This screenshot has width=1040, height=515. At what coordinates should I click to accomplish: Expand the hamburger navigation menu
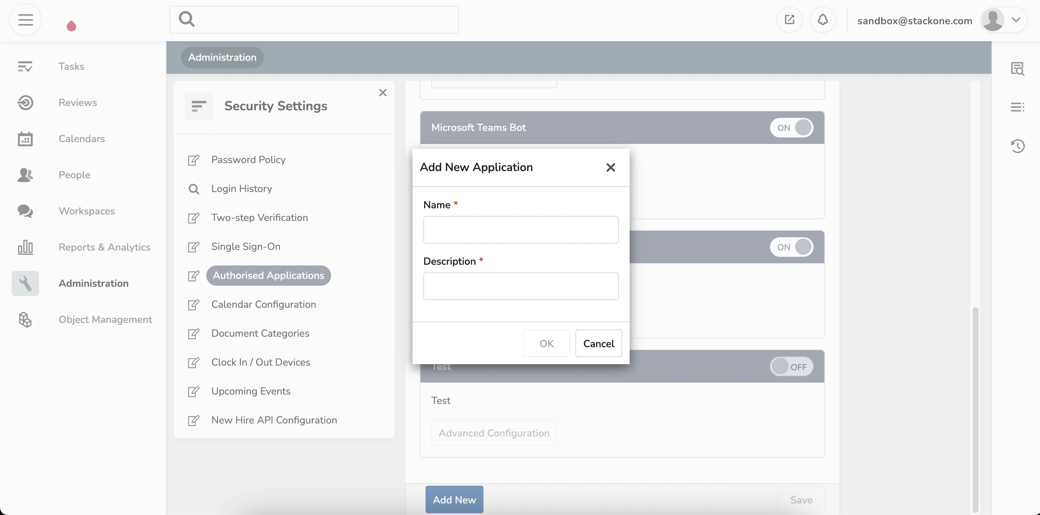(x=25, y=20)
